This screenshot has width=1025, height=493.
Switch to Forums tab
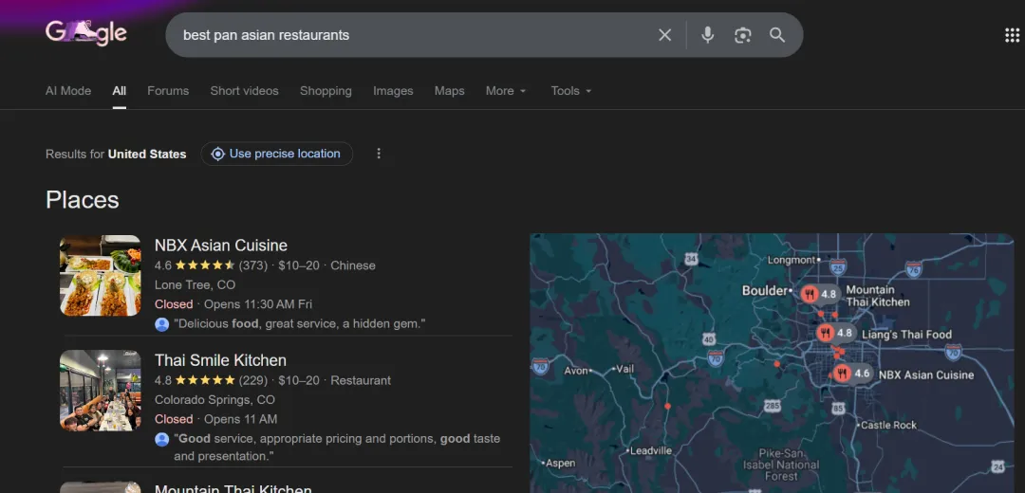pos(168,91)
